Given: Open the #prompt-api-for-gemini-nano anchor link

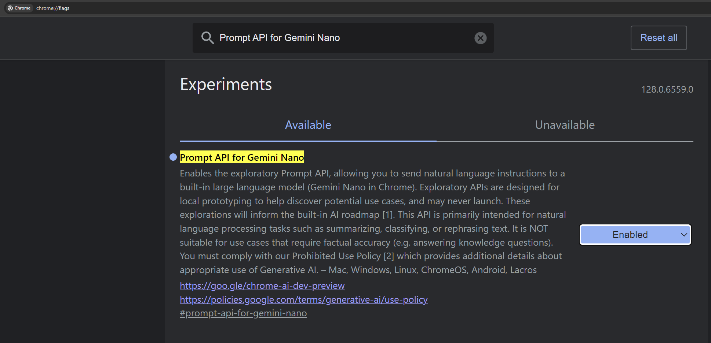Looking at the screenshot, I should click(x=243, y=313).
